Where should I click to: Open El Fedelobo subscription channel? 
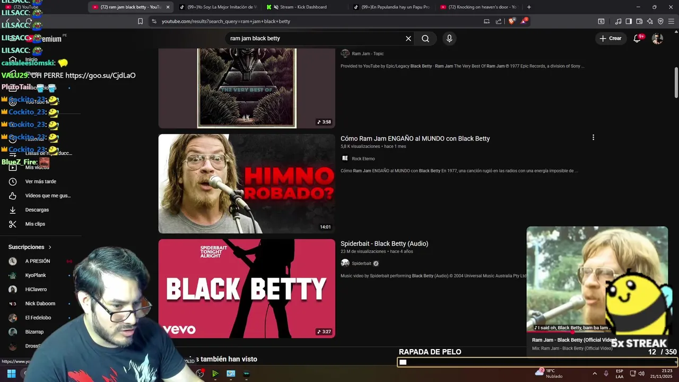[x=38, y=318]
